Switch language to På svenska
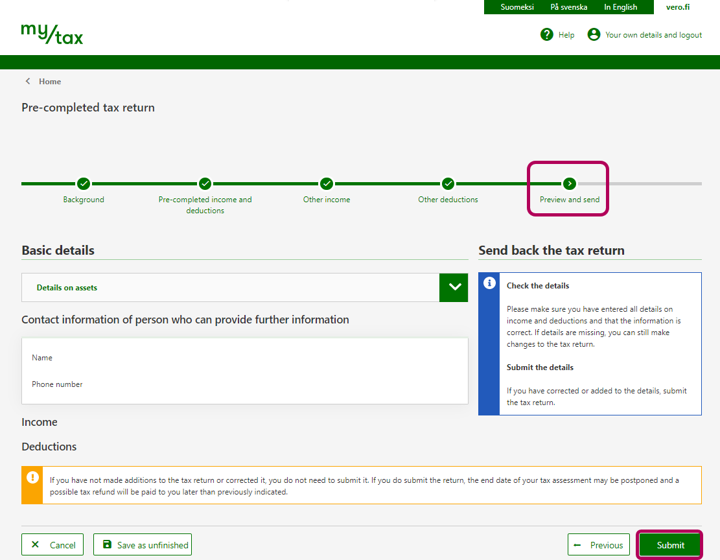The image size is (720, 560). point(568,7)
